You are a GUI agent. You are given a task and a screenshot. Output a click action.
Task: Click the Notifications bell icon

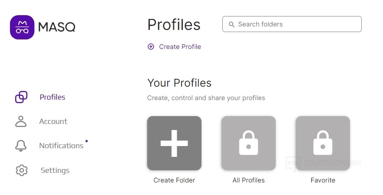click(x=21, y=146)
